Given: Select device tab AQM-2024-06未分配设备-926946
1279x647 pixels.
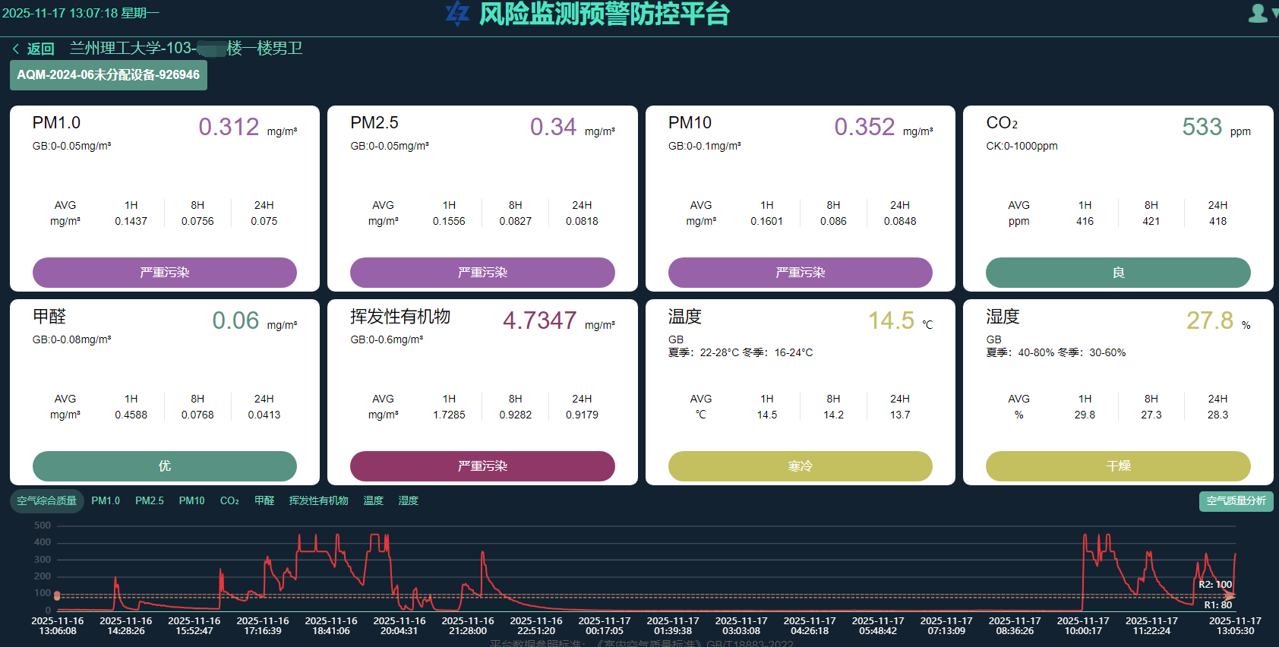Looking at the screenshot, I should [108, 75].
